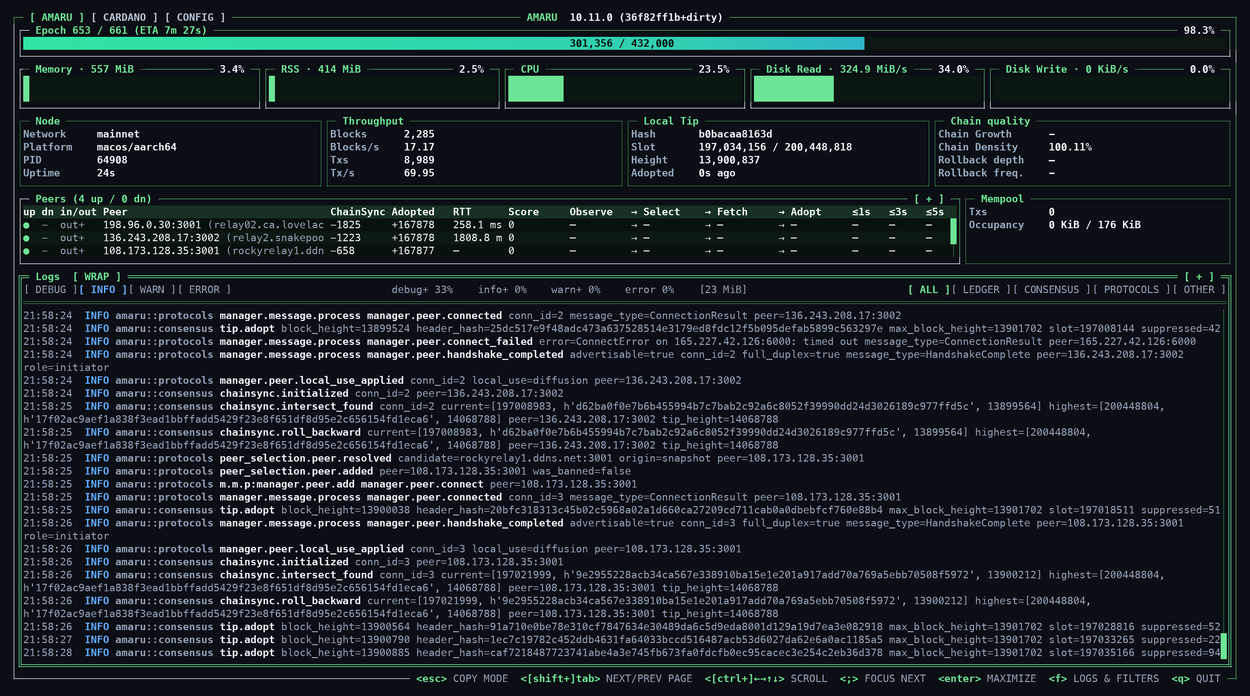
Task: Toggle the ERROR log level filter
Action: (x=204, y=290)
